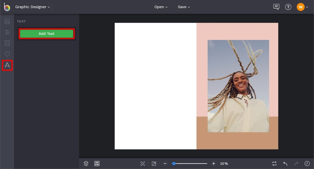Image resolution: width=314 pixels, height=169 pixels.
Task: Open the Open menu
Action: [161, 7]
